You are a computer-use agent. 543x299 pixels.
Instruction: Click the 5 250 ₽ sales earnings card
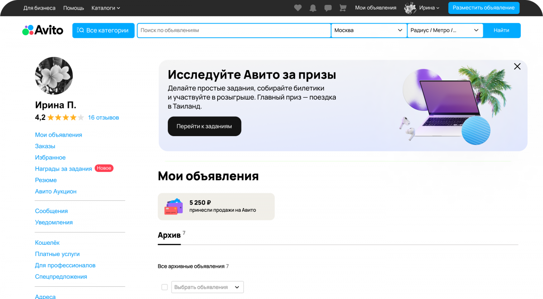(x=216, y=207)
